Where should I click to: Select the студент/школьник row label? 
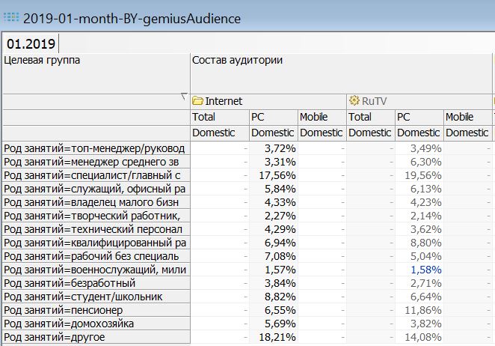pos(96,297)
